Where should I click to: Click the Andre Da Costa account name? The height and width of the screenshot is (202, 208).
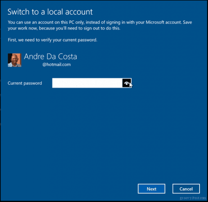coord(51,56)
